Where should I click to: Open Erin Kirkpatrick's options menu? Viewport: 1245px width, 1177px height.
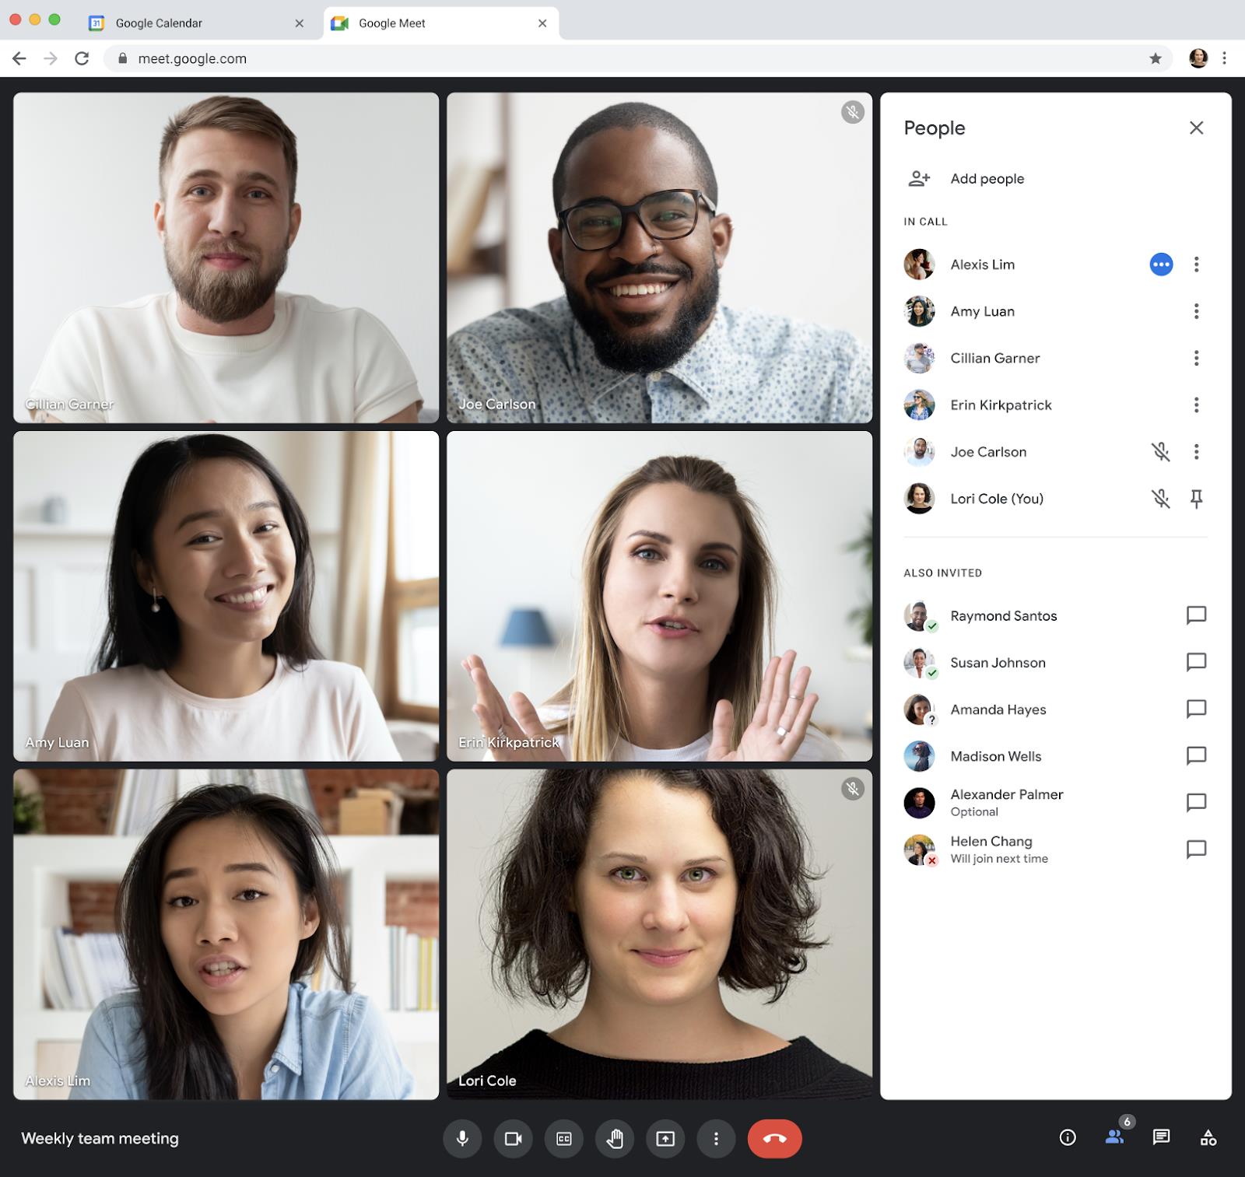(x=1196, y=405)
